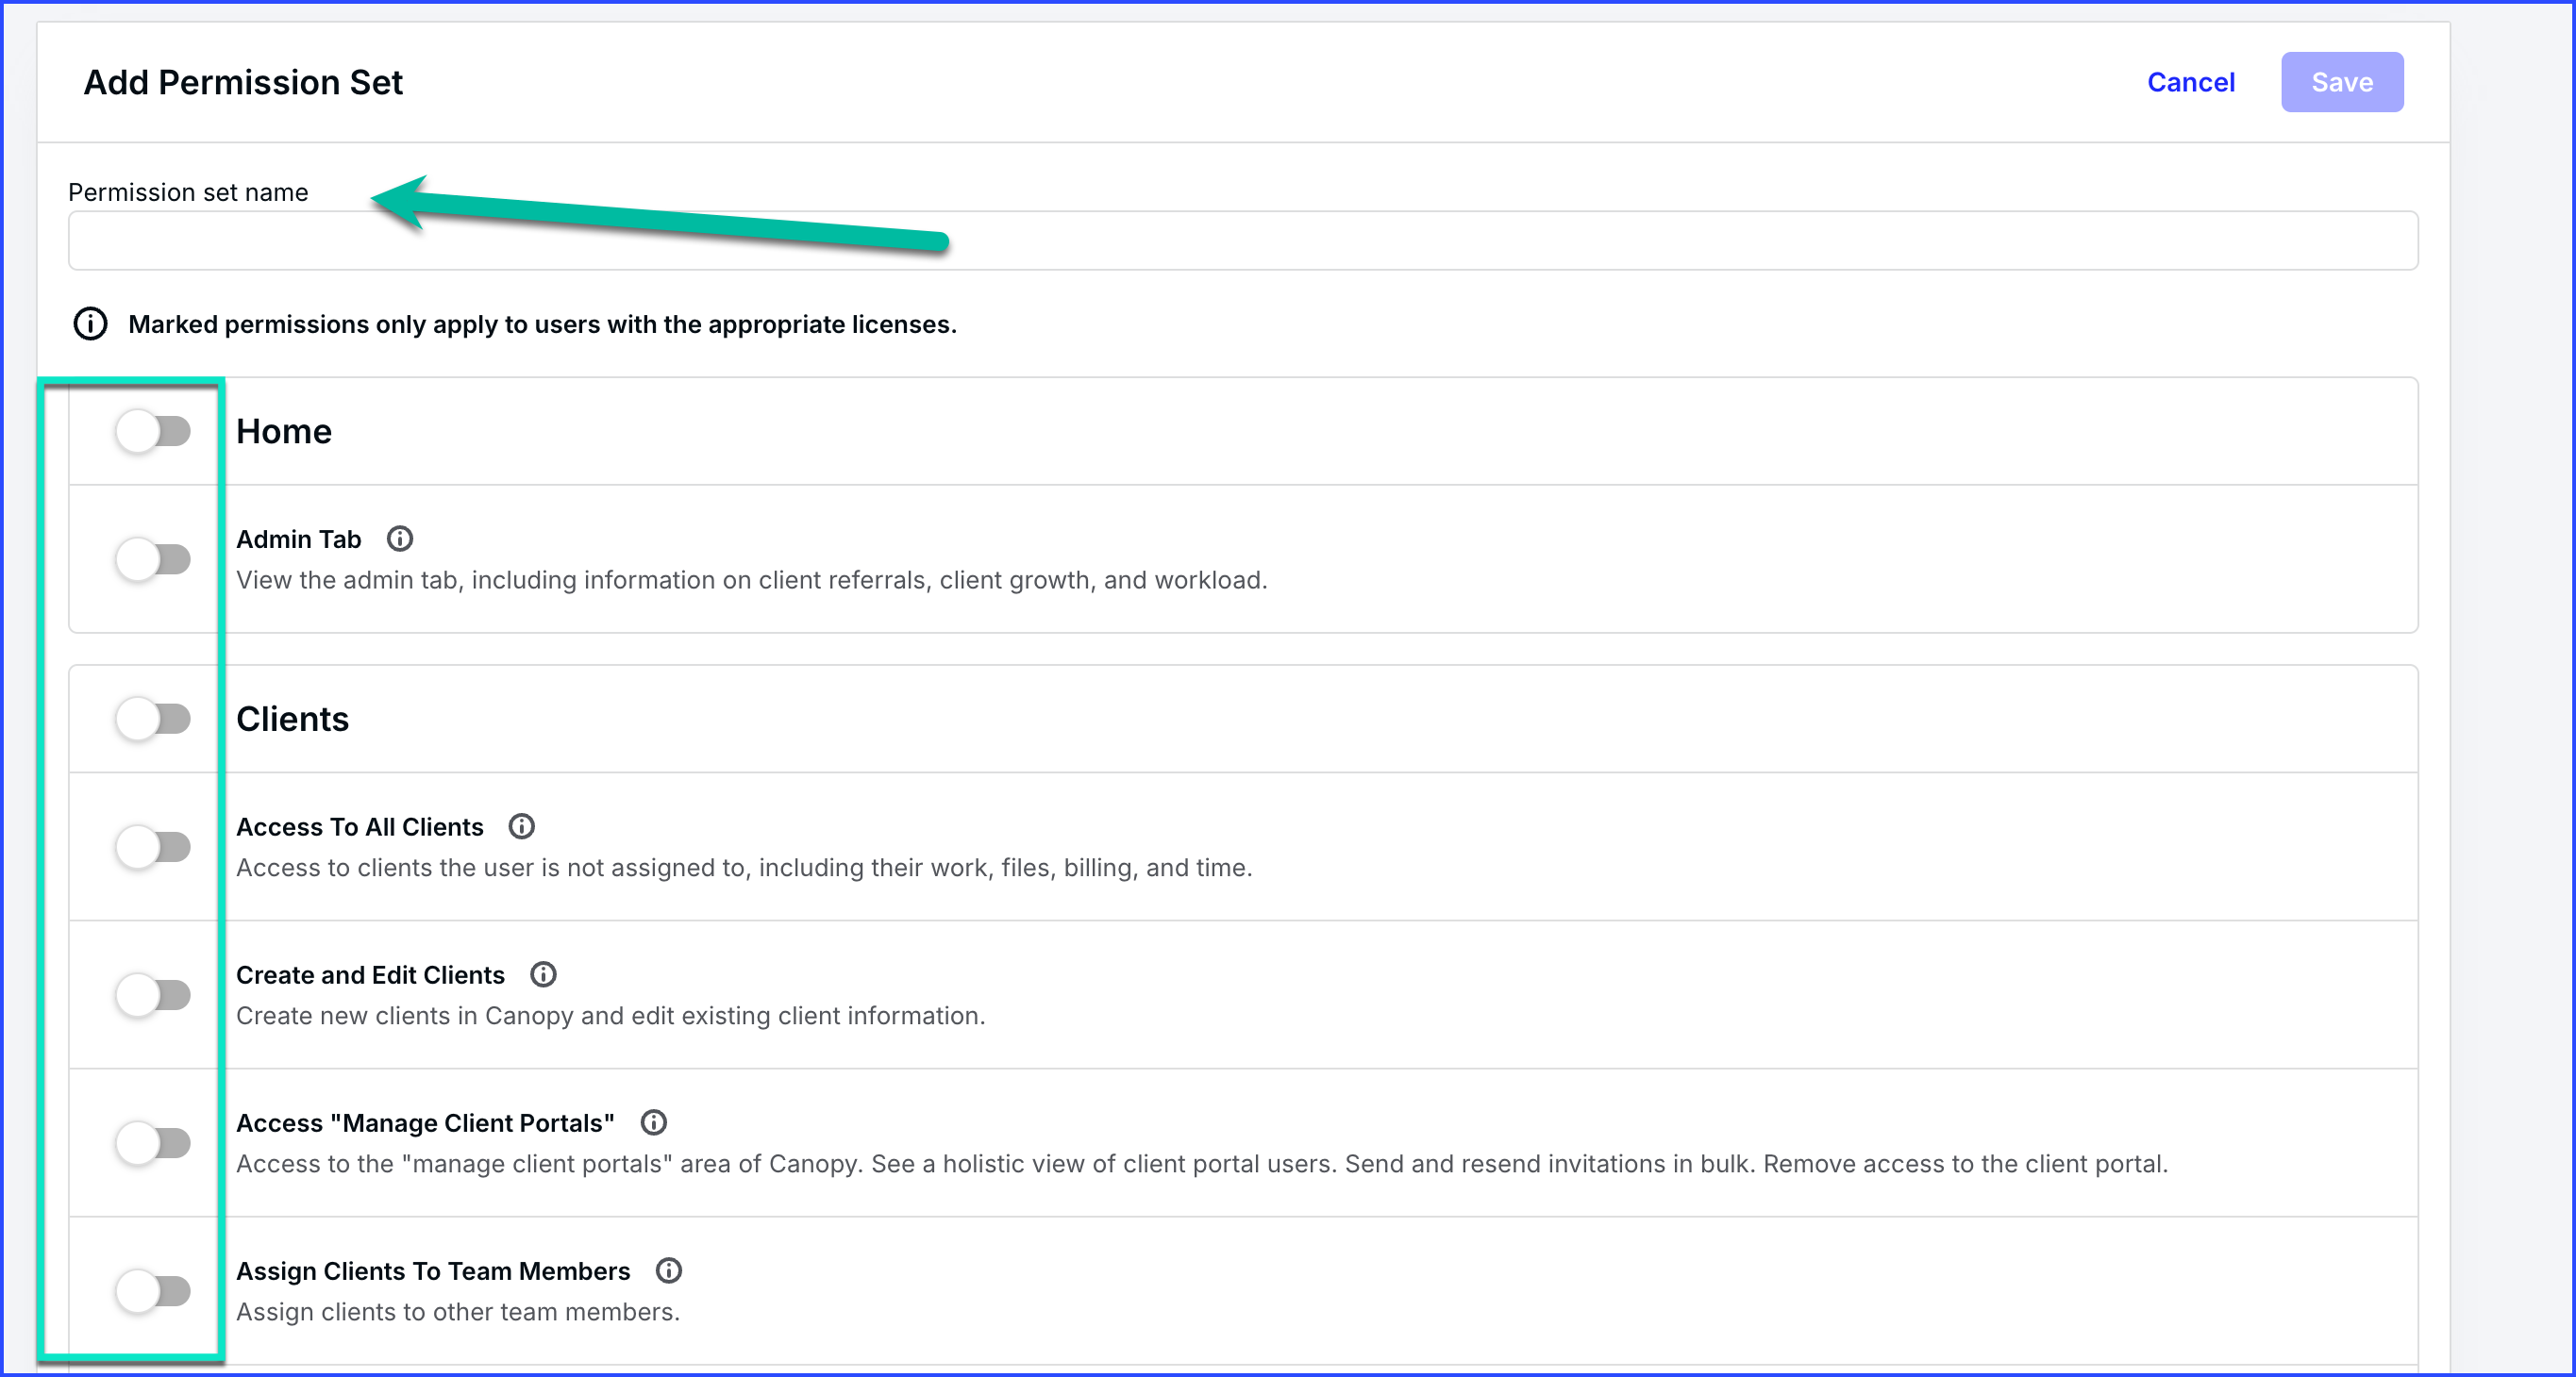Click info icon next to Admin Tab
Viewport: 2576px width, 1377px height.
(400, 539)
